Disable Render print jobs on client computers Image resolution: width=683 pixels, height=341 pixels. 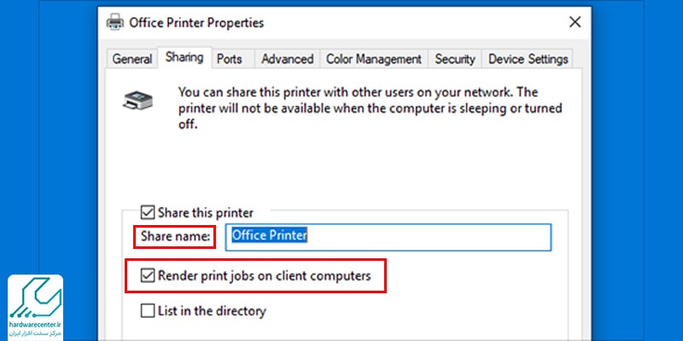click(148, 275)
